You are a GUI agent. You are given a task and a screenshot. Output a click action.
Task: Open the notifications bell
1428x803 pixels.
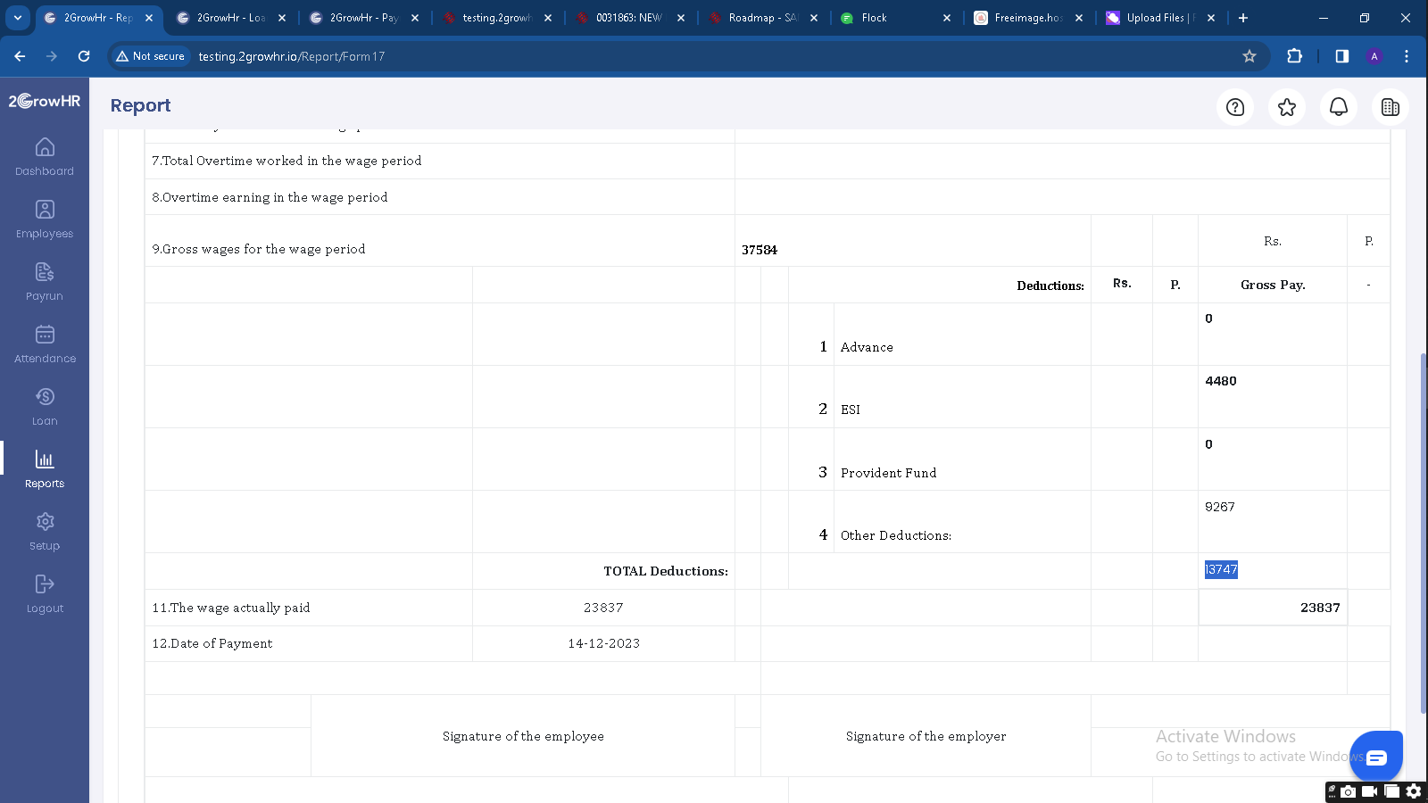[x=1339, y=107]
